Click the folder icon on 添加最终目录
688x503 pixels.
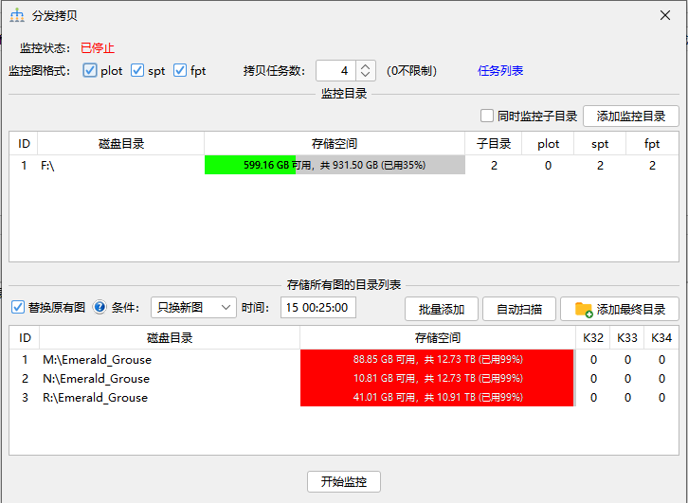coord(584,309)
